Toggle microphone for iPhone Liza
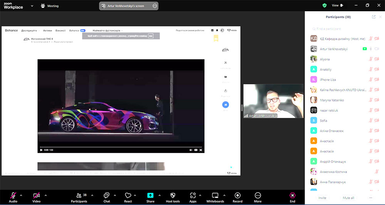Image resolution: width=385 pixels, height=205 pixels. pos(371,79)
